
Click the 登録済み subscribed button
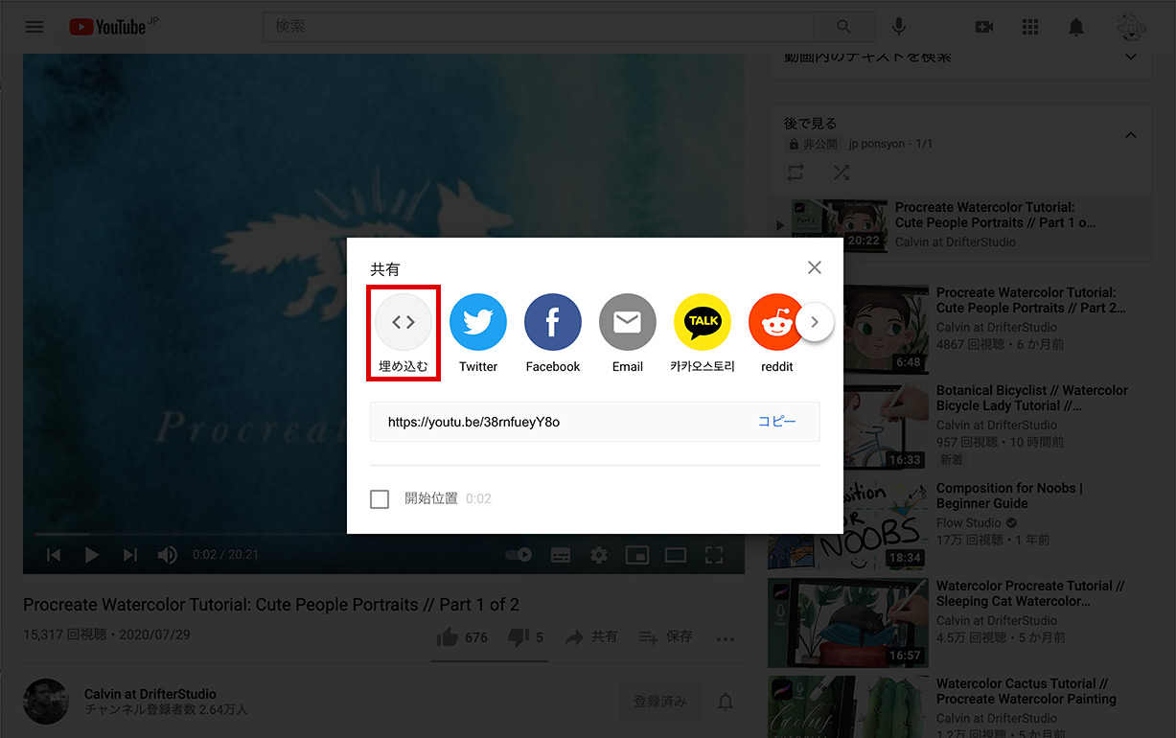click(x=660, y=702)
